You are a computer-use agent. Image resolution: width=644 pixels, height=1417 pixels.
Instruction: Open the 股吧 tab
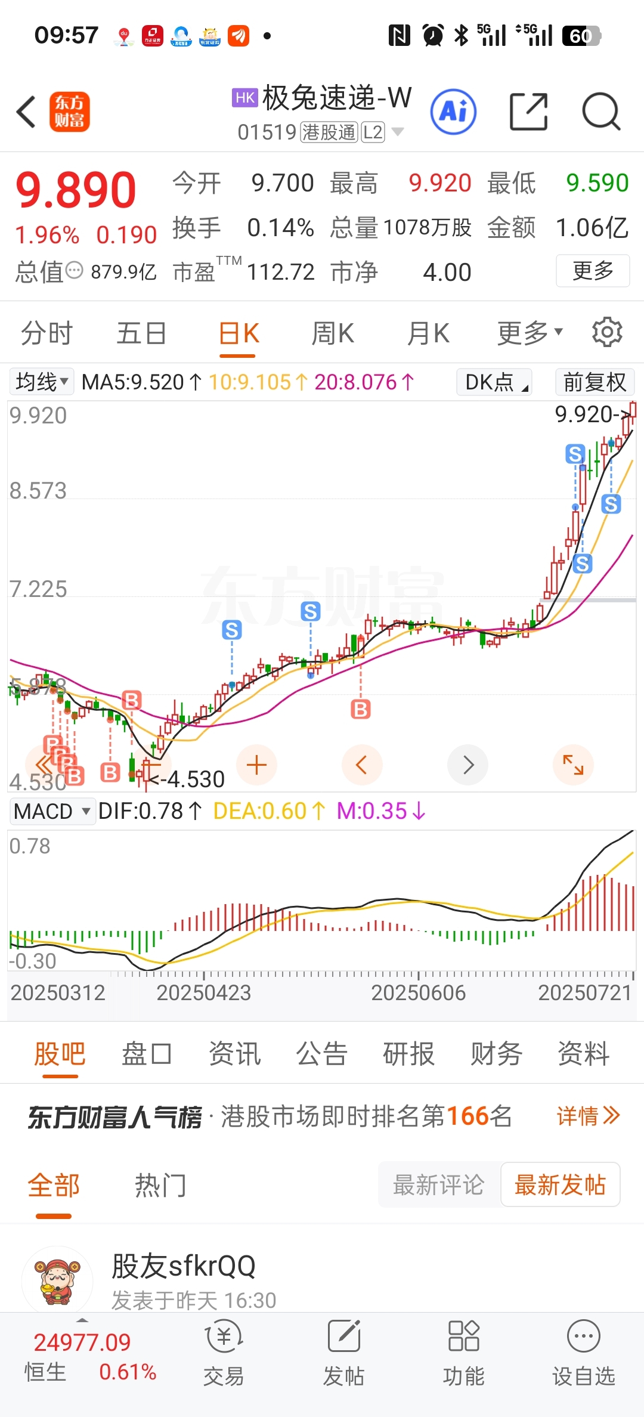pos(60,1054)
